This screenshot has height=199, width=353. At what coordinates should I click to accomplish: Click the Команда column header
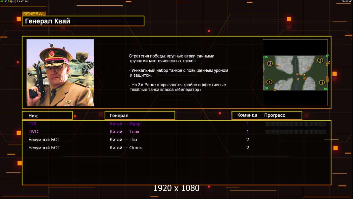click(247, 115)
